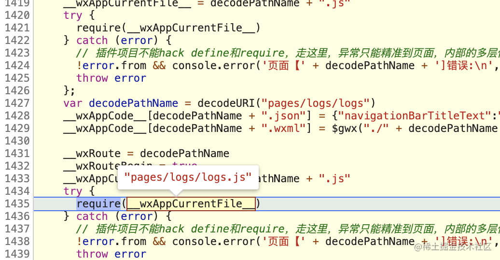Click line number 1426 in gutter
The height and width of the screenshot is (260, 500).
point(17,90)
